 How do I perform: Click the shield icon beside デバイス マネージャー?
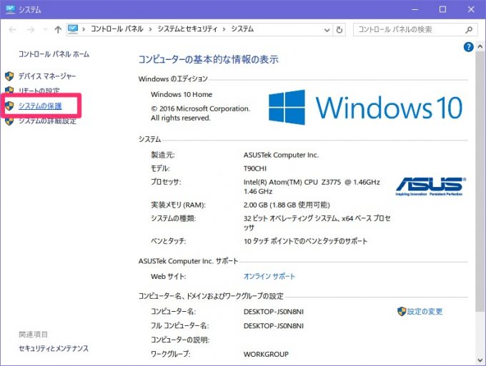pos(9,76)
